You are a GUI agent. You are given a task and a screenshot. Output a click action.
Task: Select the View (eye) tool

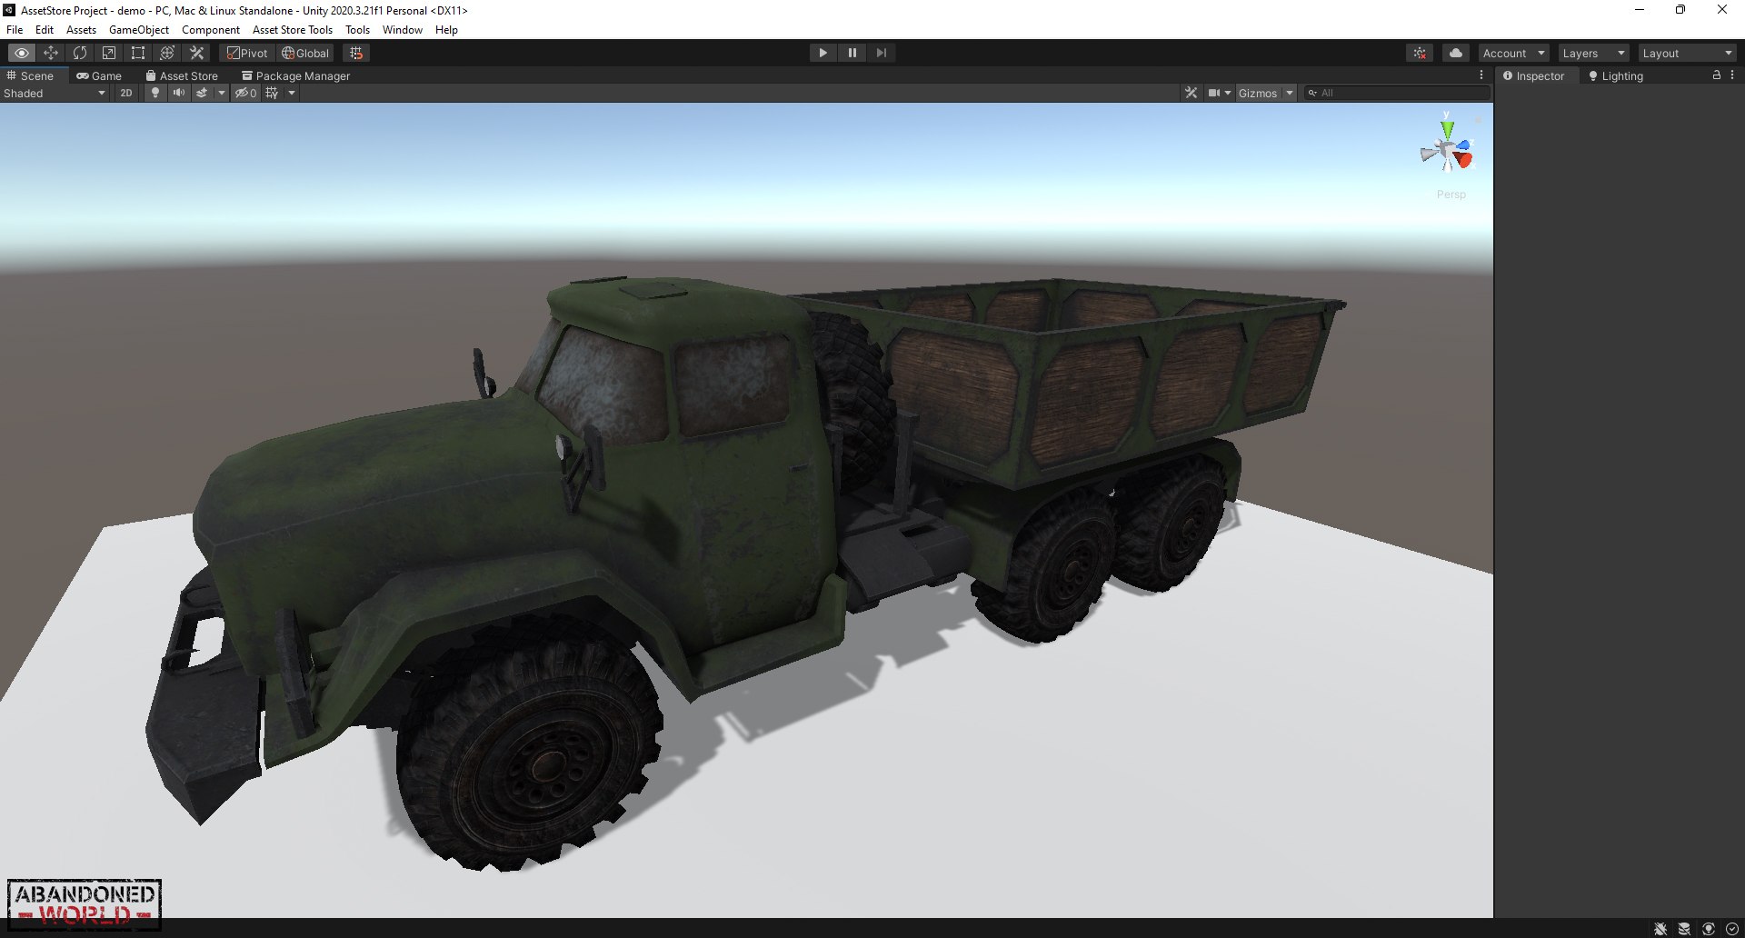(x=22, y=53)
